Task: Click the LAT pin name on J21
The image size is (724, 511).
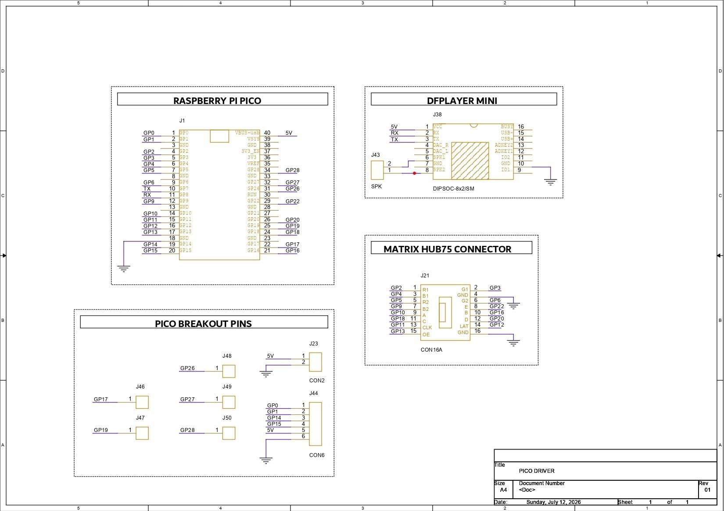Action: pyautogui.click(x=464, y=326)
